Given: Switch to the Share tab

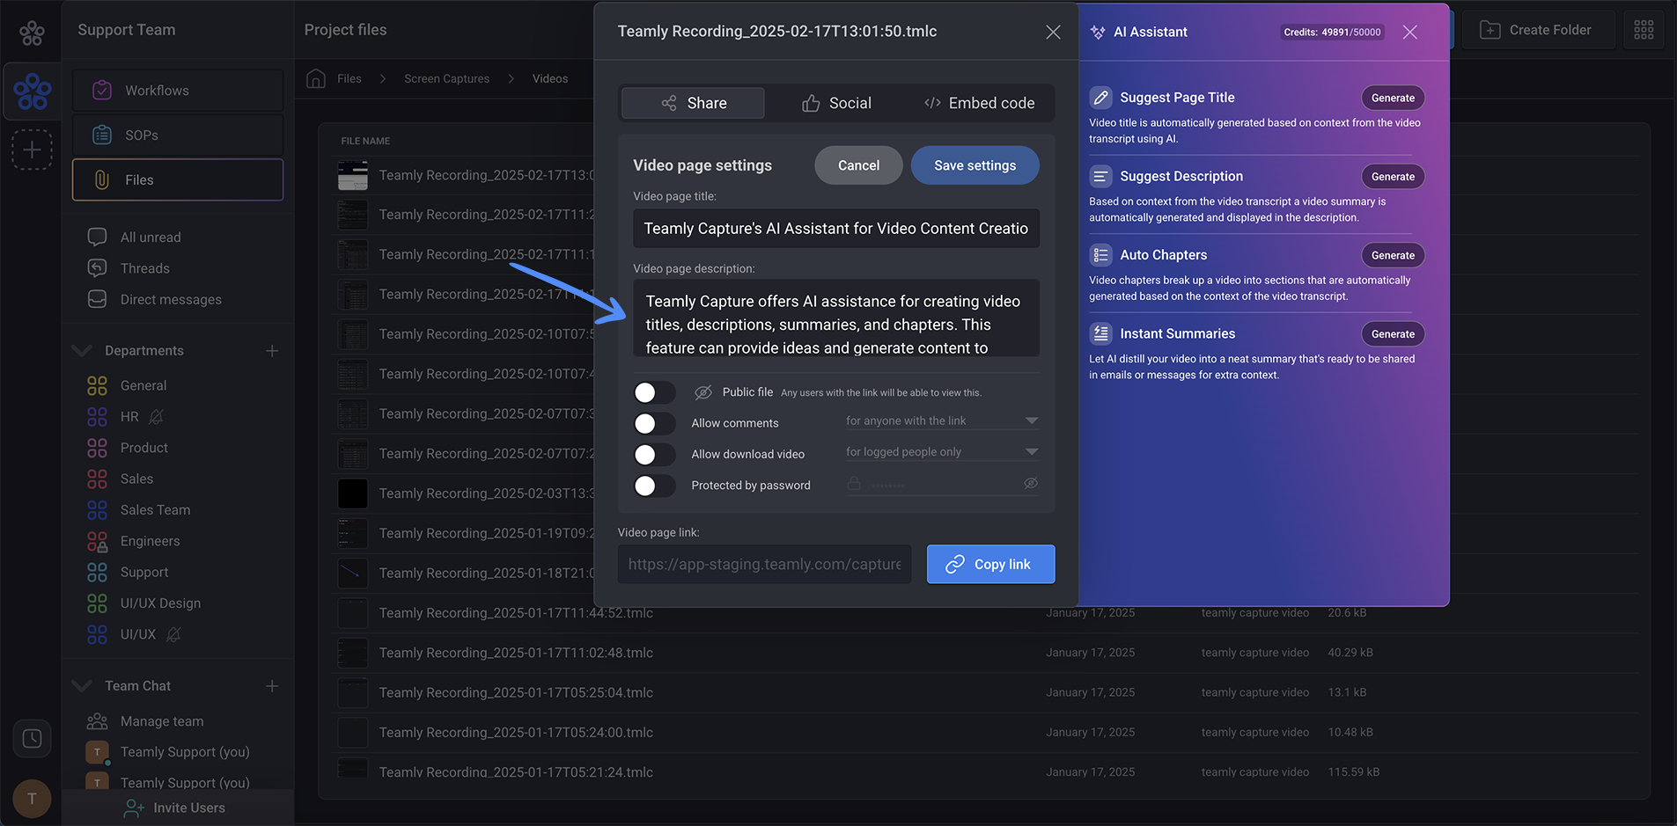Looking at the screenshot, I should [x=693, y=103].
